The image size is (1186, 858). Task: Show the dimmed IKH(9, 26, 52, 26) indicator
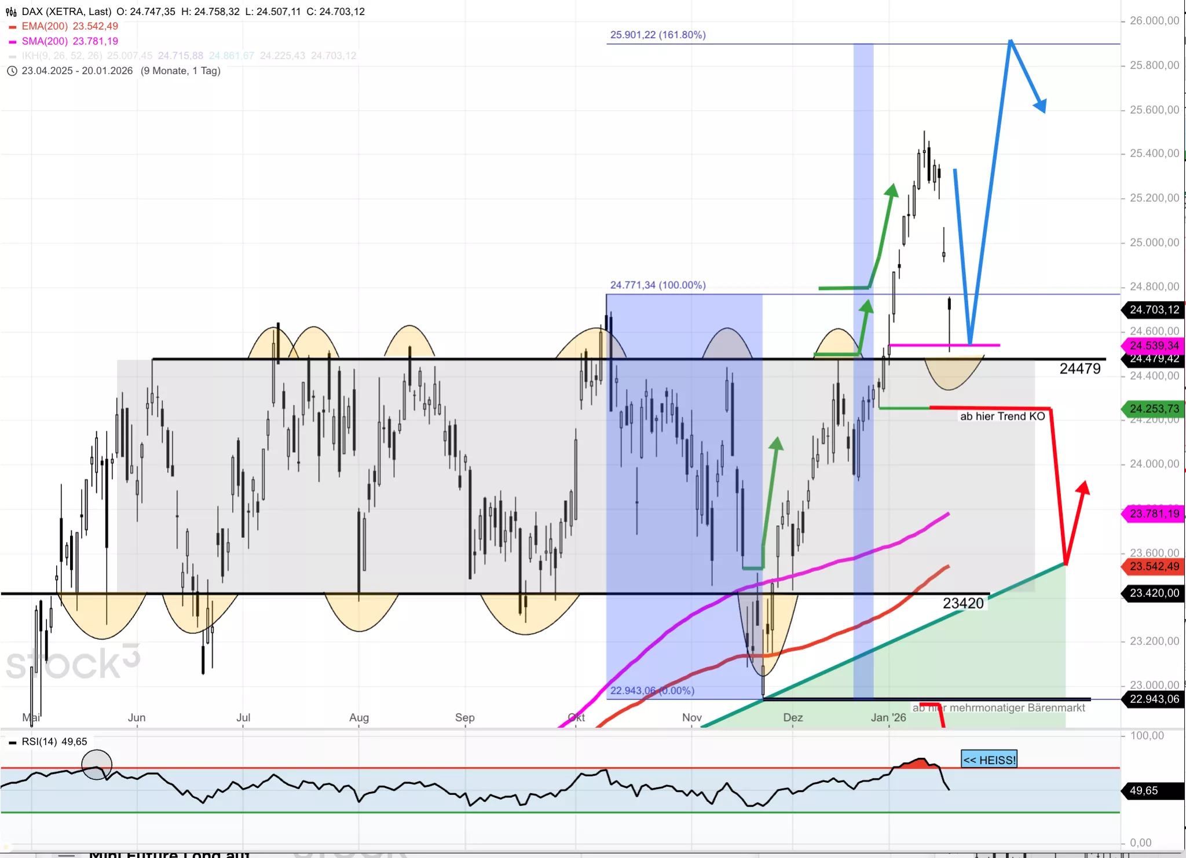click(x=61, y=56)
